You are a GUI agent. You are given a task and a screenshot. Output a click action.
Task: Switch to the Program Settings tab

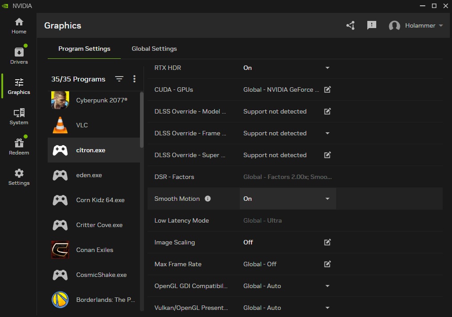pos(84,49)
